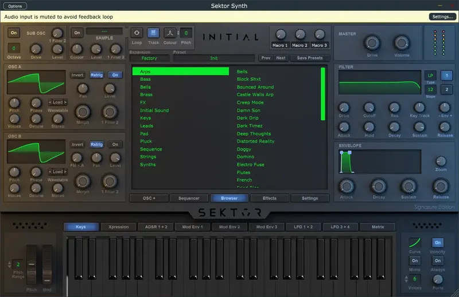Click the Master Drive knob
The width and height of the screenshot is (459, 297).
[x=372, y=43]
